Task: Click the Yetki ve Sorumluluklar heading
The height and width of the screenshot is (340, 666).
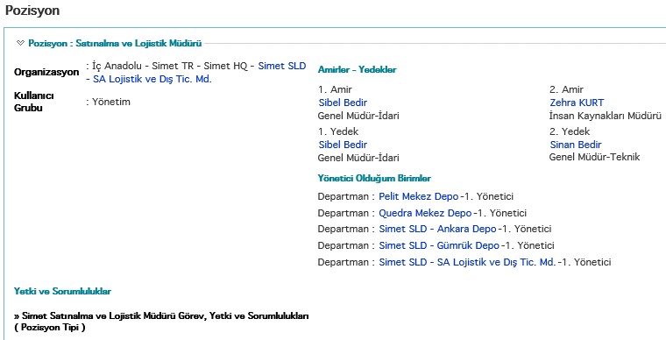Action: [62, 291]
